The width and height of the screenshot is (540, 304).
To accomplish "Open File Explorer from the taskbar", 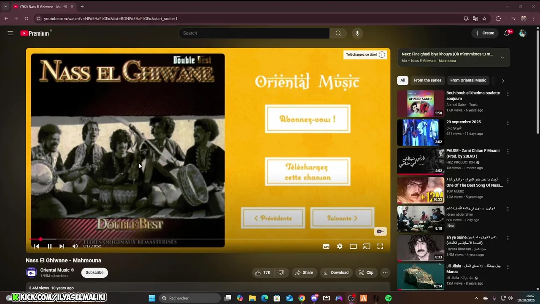I will [252, 298].
